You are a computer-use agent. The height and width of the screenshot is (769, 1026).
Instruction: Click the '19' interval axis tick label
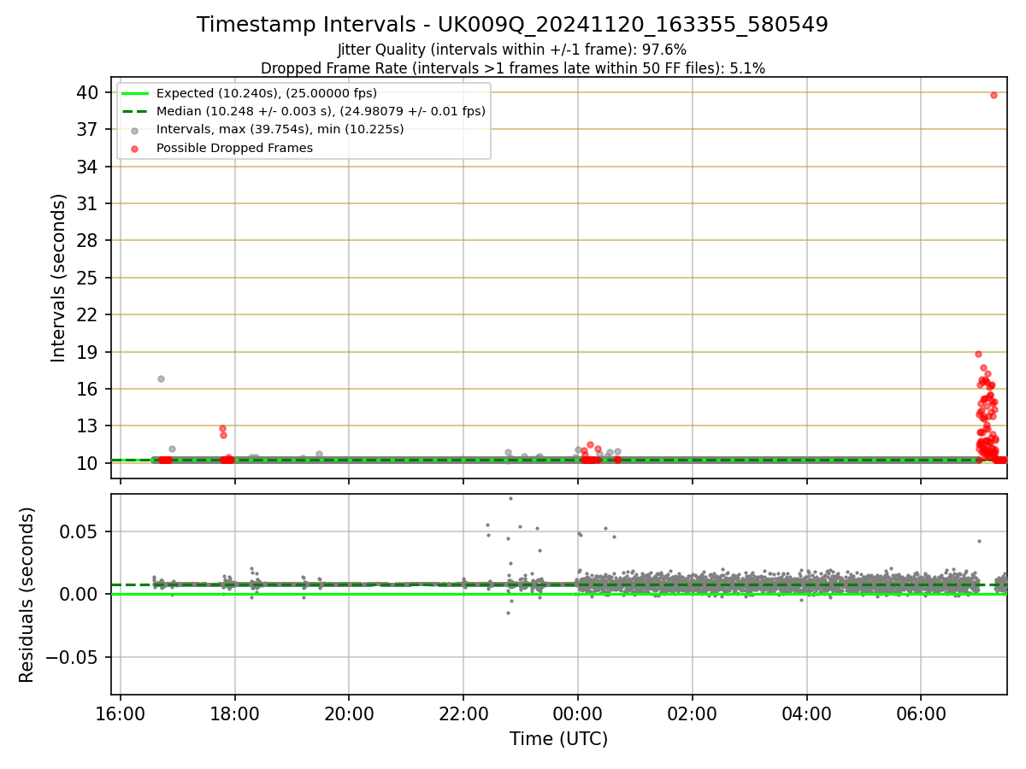89,352
